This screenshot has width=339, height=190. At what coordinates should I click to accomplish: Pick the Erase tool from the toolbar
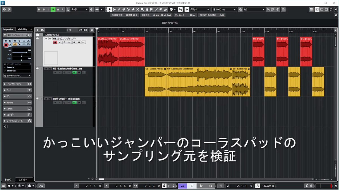pyautogui.click(x=124, y=9)
